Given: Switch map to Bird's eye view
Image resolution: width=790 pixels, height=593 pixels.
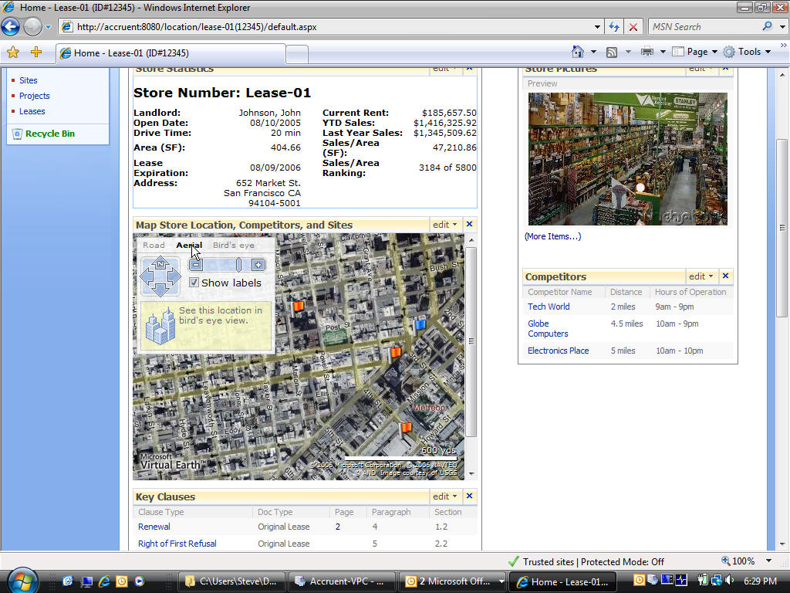Looking at the screenshot, I should click(233, 246).
